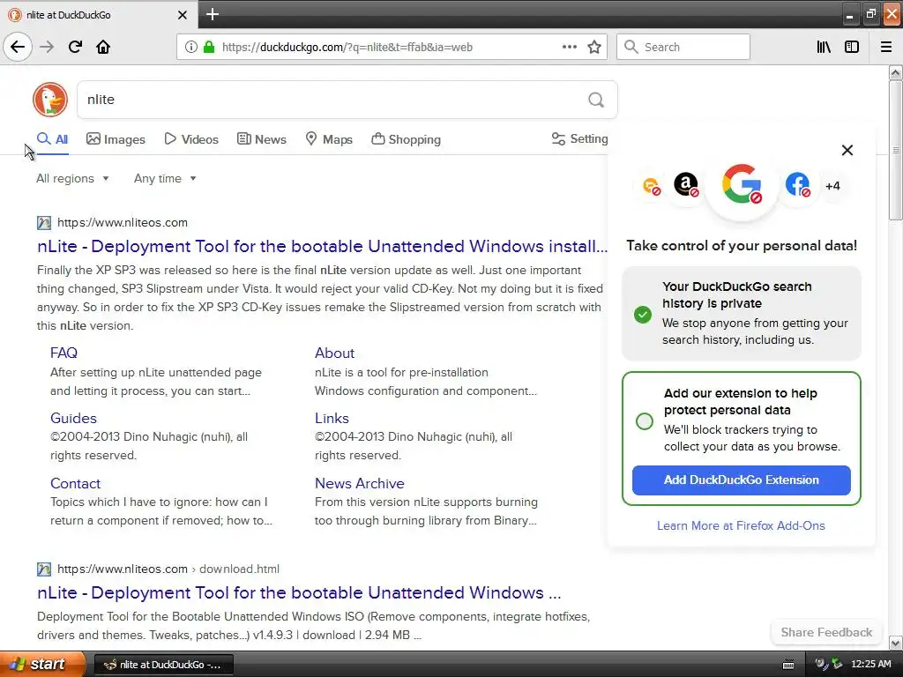Click the nliteos.com favicon of first result
Screen dimensions: 903x677
[x=44, y=223]
